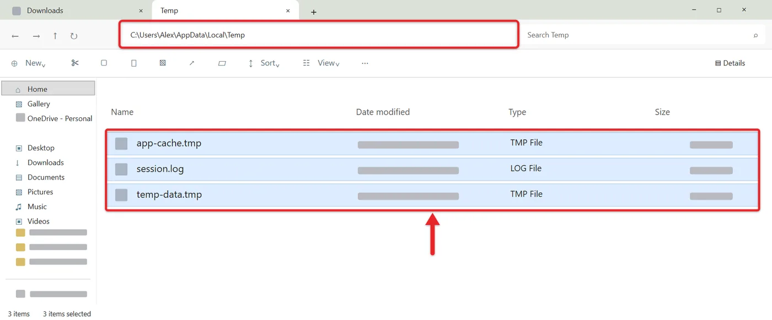The width and height of the screenshot is (772, 320).
Task: Rename selected item via toolbar icon
Action: (x=163, y=63)
